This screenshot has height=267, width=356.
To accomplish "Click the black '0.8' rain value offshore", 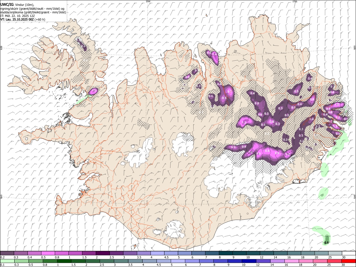I will (327, 243).
